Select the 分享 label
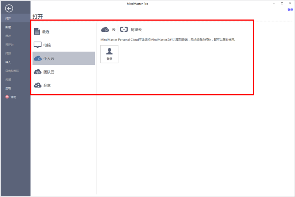Image resolution: width=295 pixels, height=197 pixels. tap(47, 85)
